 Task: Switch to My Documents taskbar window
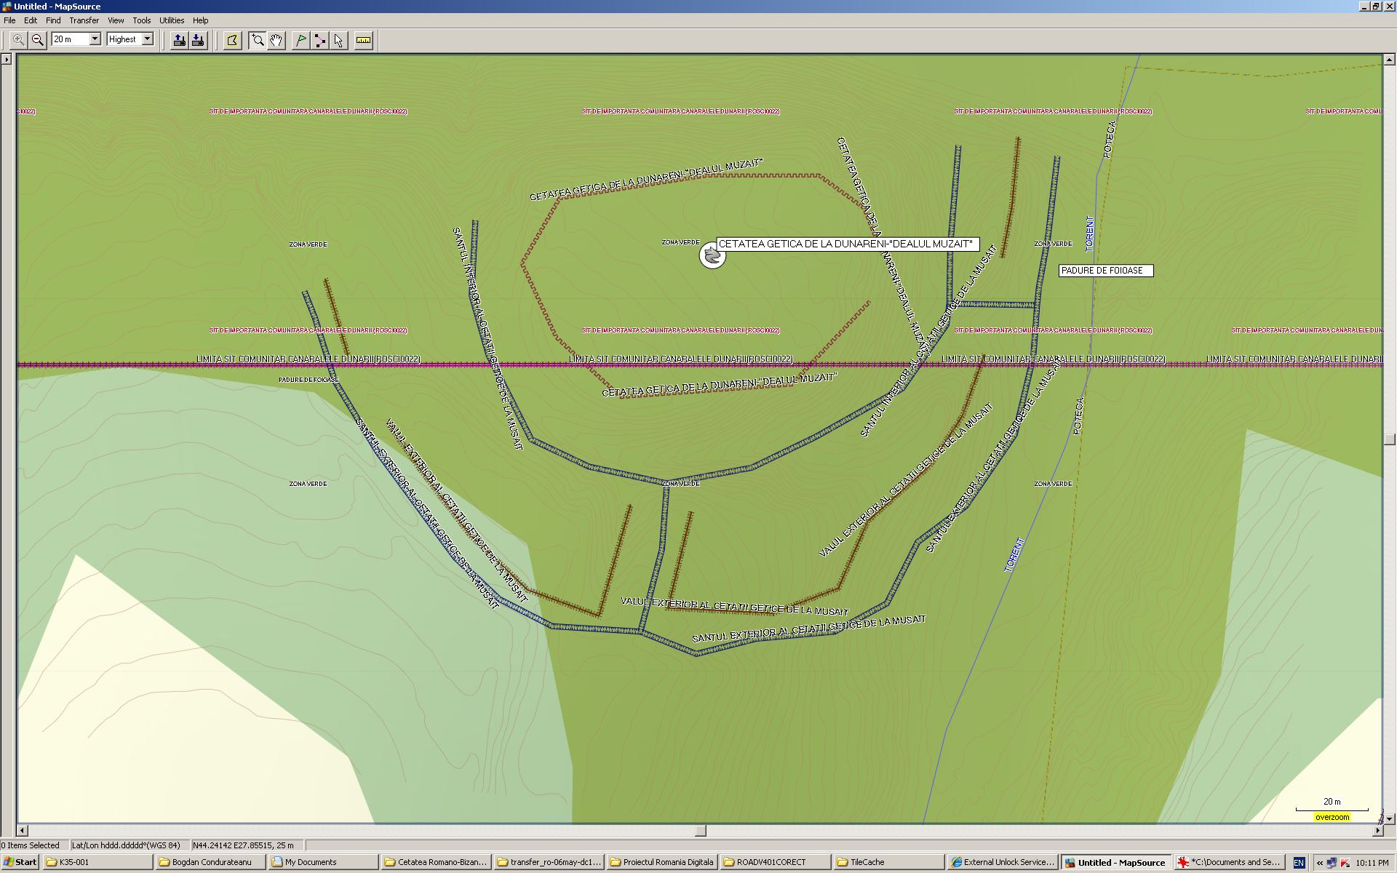(323, 862)
